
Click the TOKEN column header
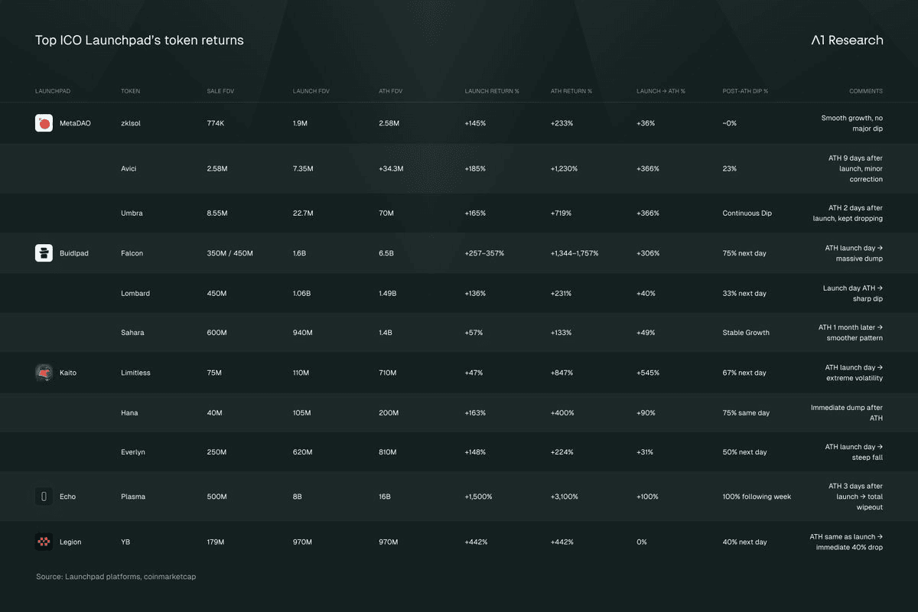click(x=130, y=91)
